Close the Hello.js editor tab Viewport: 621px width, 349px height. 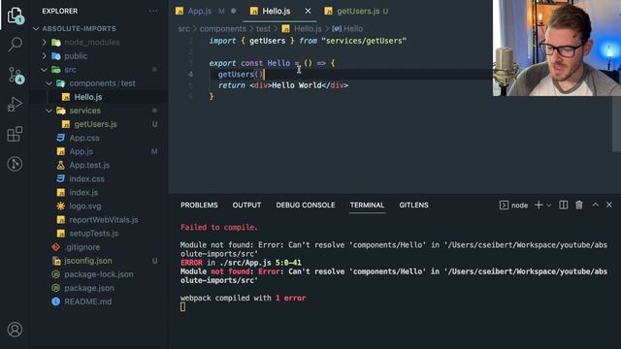(x=308, y=11)
